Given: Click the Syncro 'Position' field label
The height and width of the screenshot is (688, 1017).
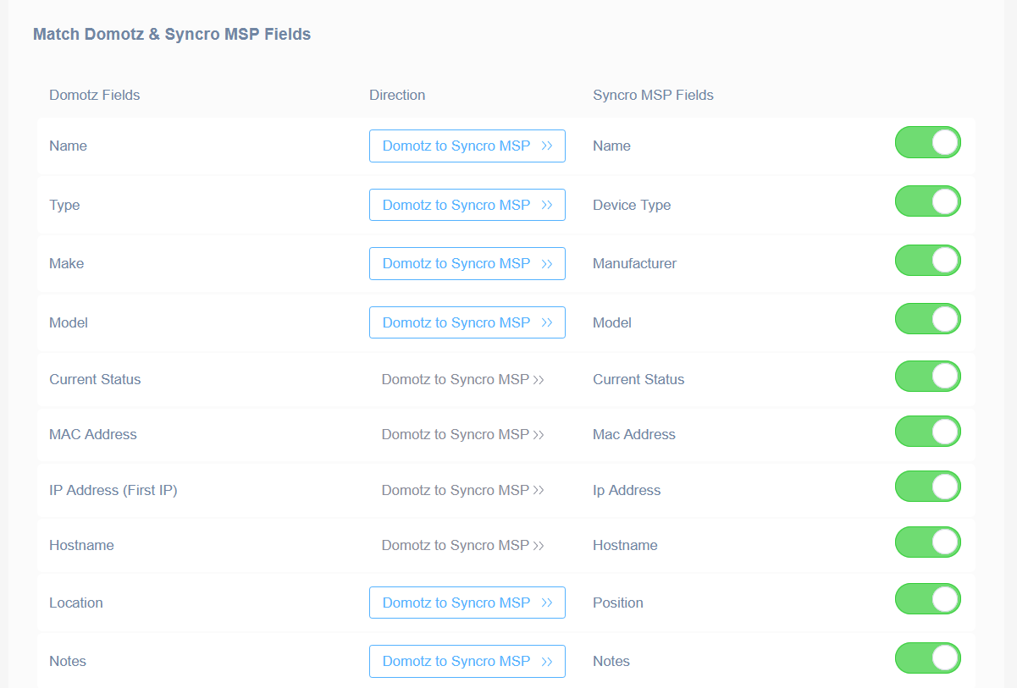Looking at the screenshot, I should pyautogui.click(x=618, y=603).
